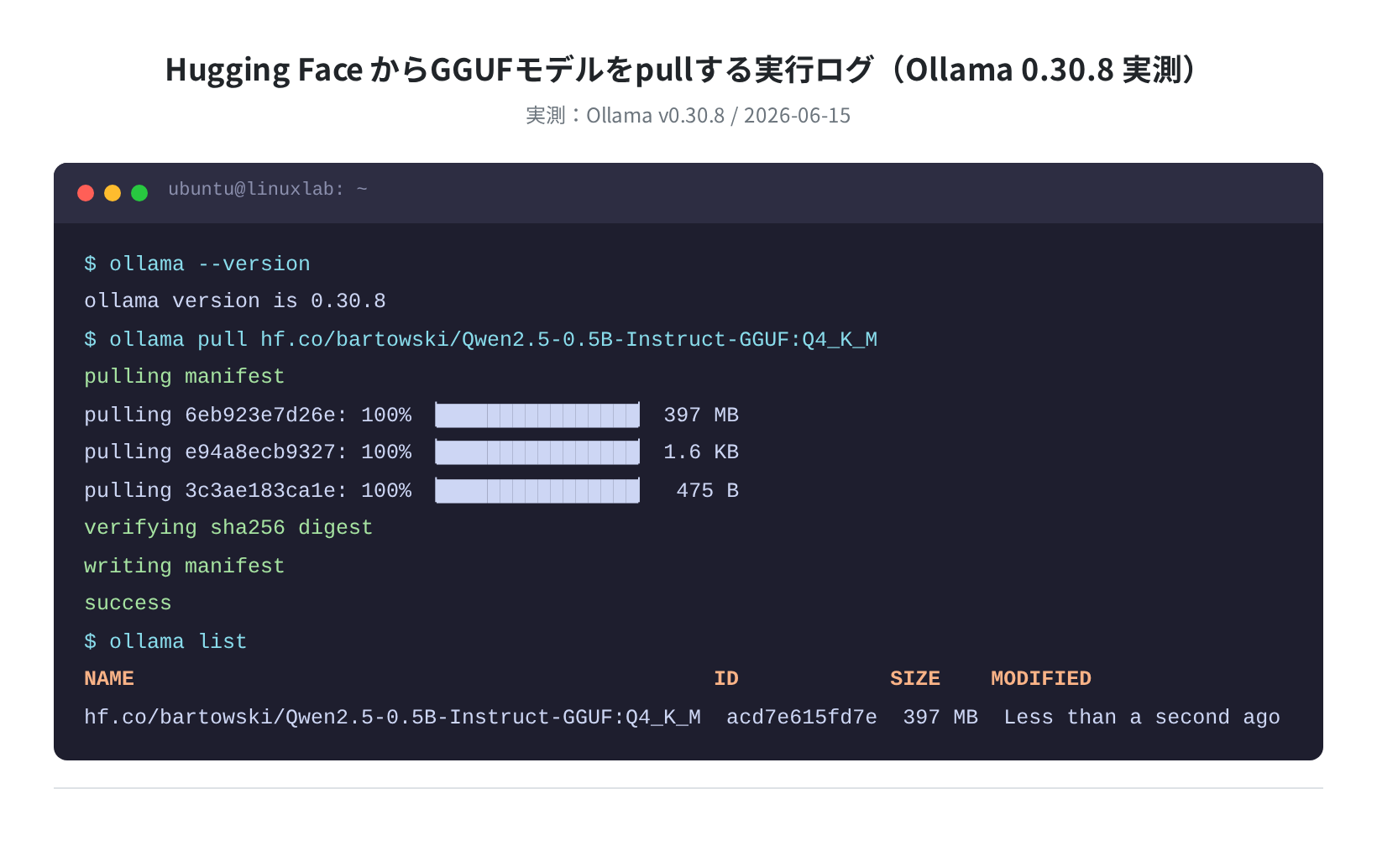
Task: Click the text "pulling 3c3ae183ca1e: 100%"
Action: [x=248, y=490]
